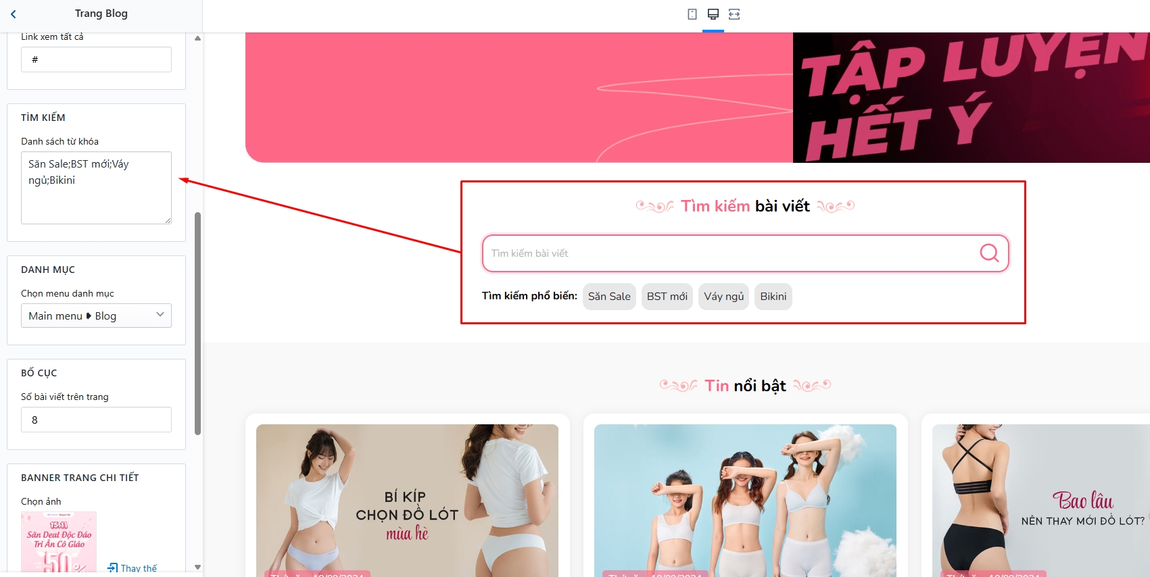
Task: Switch preview to desktop monitor view
Action: pyautogui.click(x=713, y=14)
